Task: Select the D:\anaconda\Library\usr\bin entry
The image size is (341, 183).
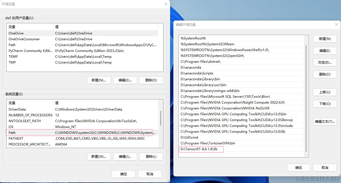Action: pos(241,85)
